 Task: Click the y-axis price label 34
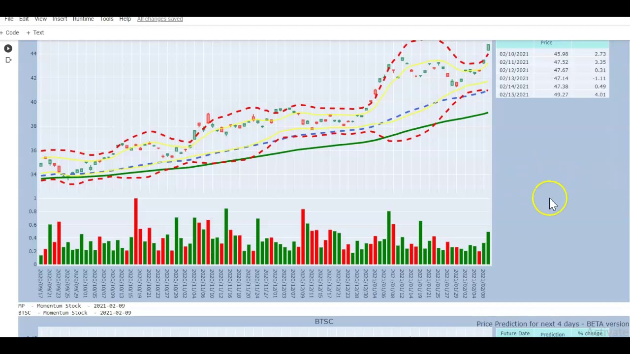click(x=33, y=175)
